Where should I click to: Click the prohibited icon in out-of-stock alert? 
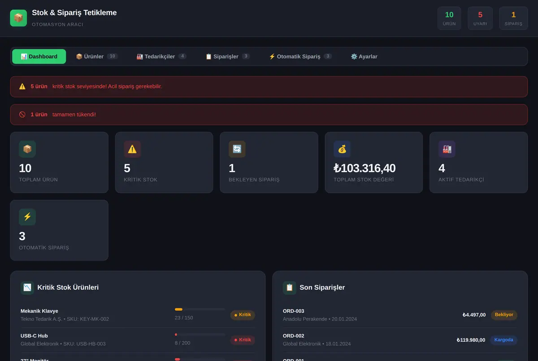[22, 115]
